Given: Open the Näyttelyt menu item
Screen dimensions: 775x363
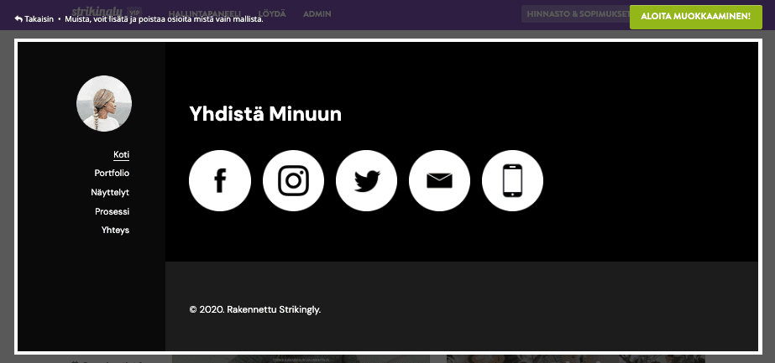Looking at the screenshot, I should pos(110,192).
